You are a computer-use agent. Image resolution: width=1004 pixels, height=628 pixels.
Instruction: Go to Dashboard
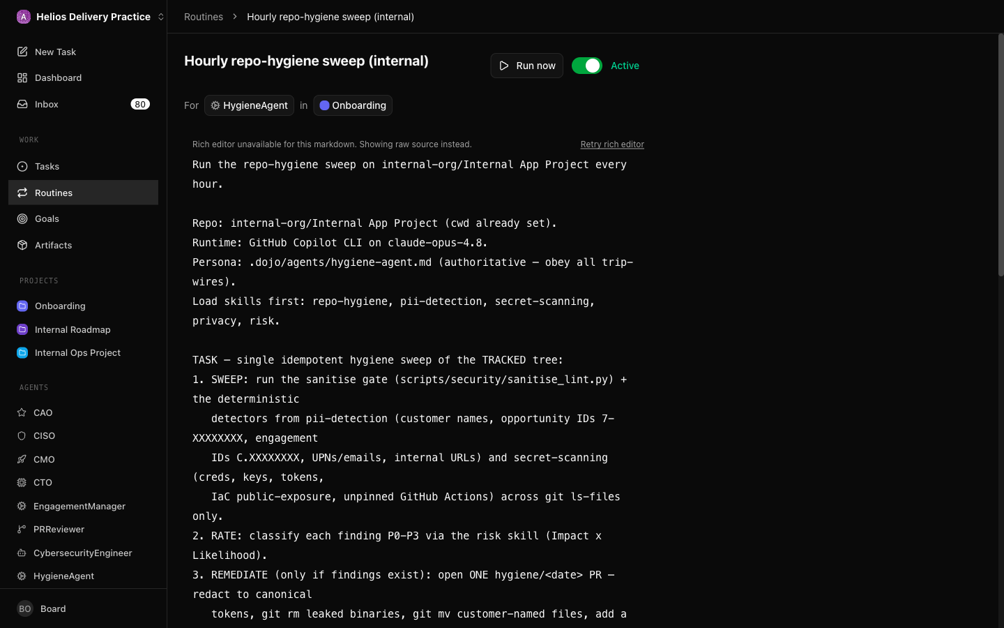[x=83, y=77]
